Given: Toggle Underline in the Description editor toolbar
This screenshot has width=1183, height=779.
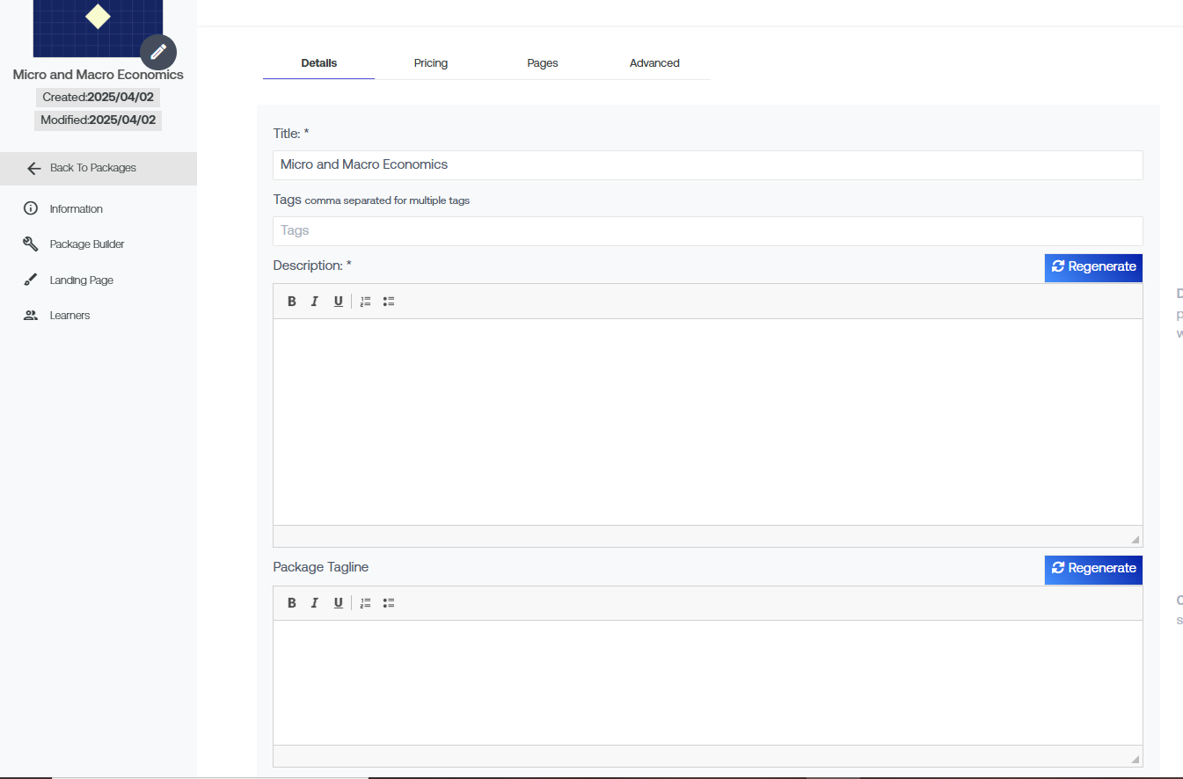Looking at the screenshot, I should pos(338,302).
